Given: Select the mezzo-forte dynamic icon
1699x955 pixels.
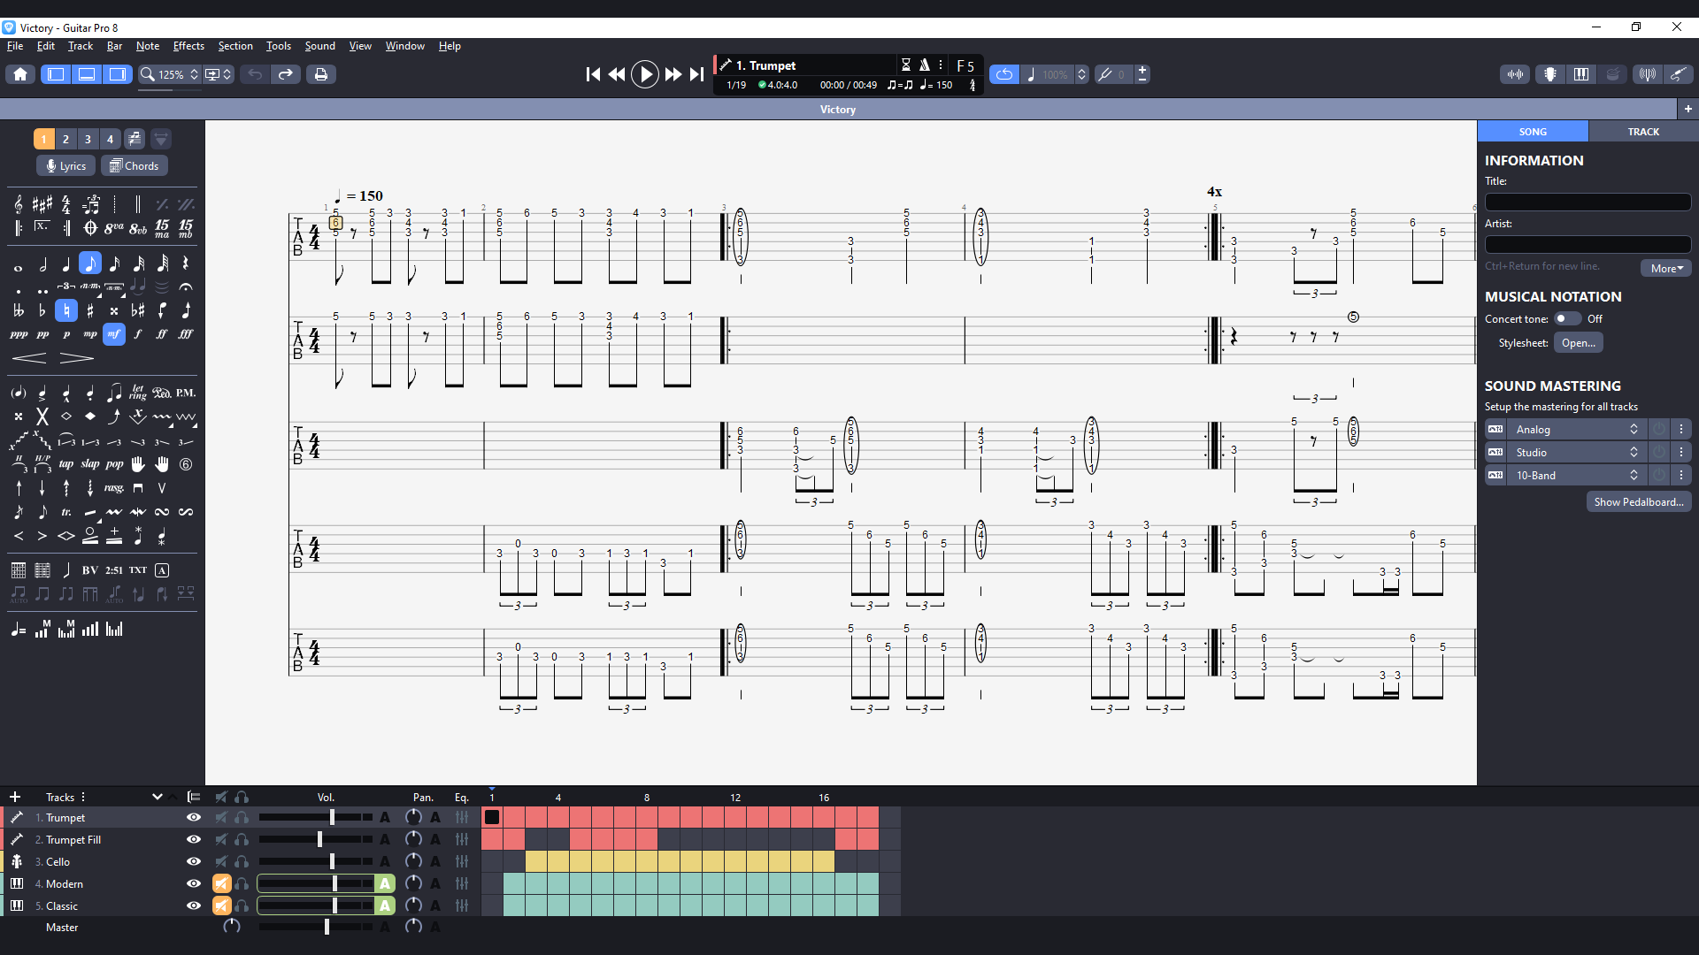Looking at the screenshot, I should [113, 334].
